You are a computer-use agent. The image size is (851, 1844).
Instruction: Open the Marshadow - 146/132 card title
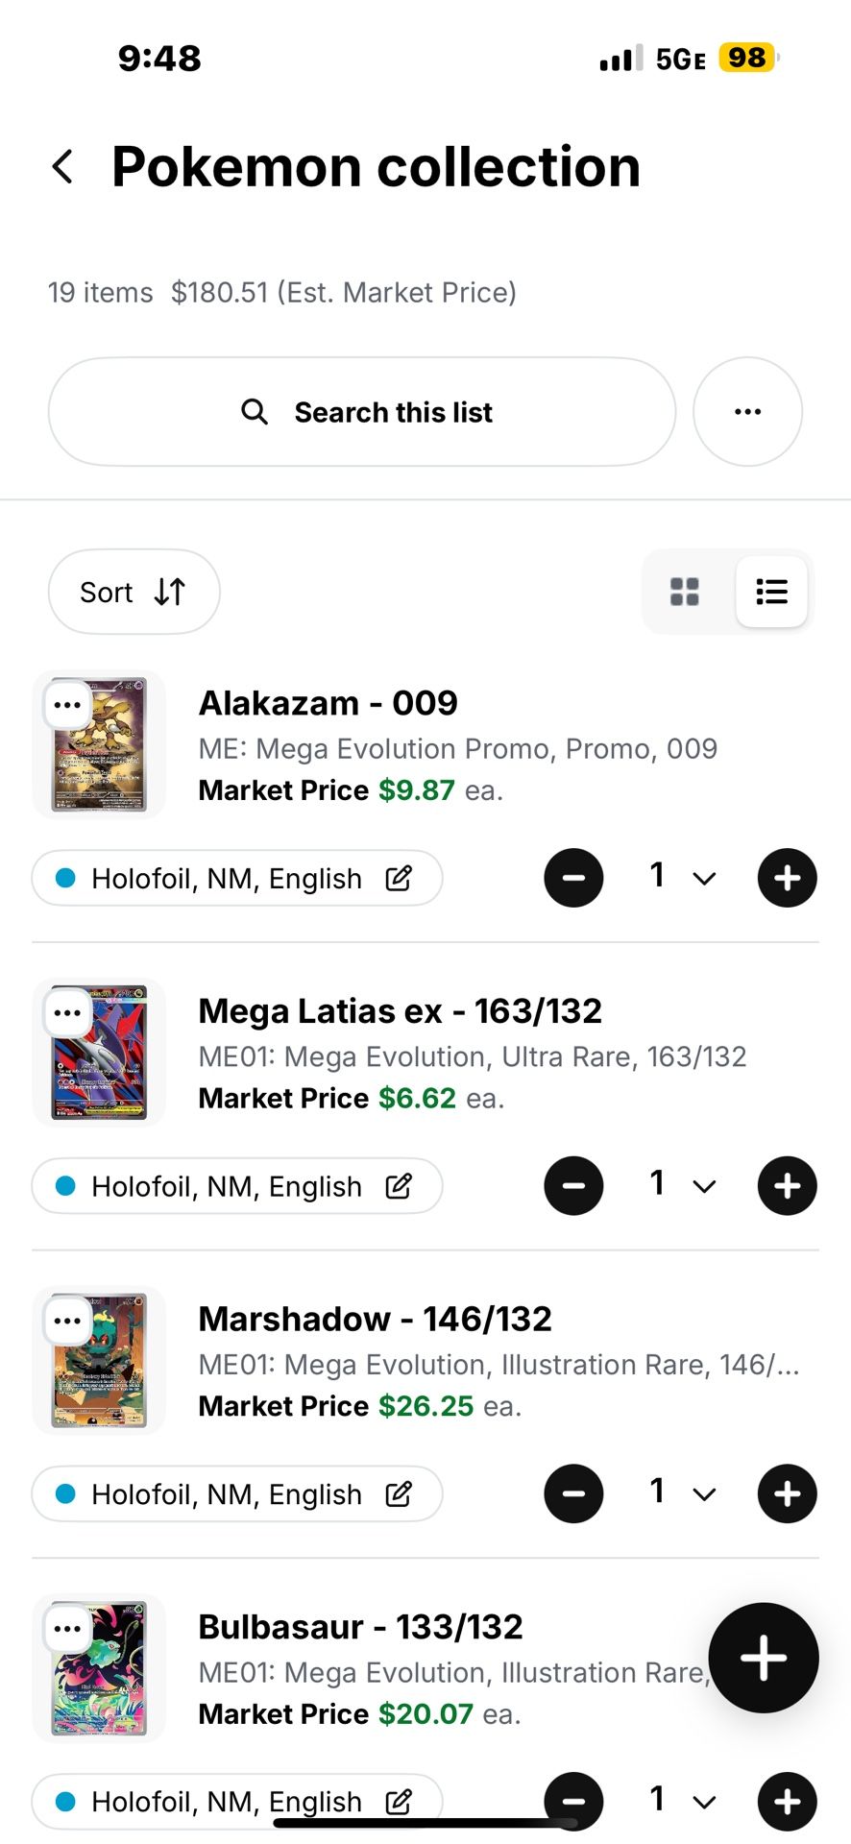click(x=375, y=1320)
